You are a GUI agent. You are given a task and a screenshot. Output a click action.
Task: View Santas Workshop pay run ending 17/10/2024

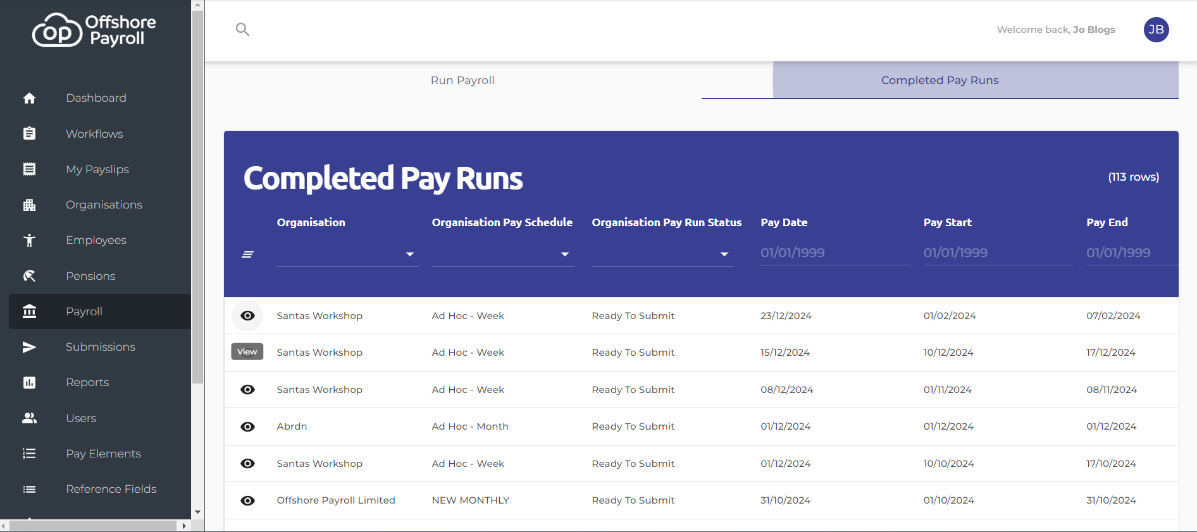tap(247, 463)
